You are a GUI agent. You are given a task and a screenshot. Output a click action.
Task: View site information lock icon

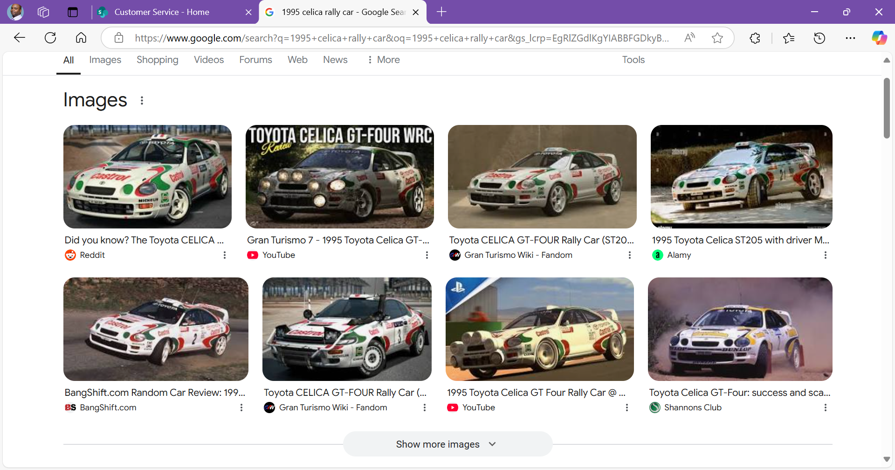(119, 38)
